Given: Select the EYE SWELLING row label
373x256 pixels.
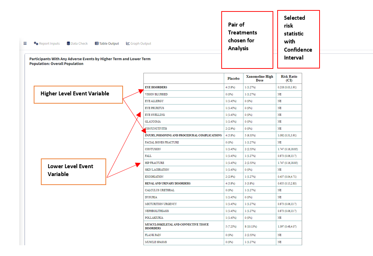Looking at the screenshot, I should 155,115.
